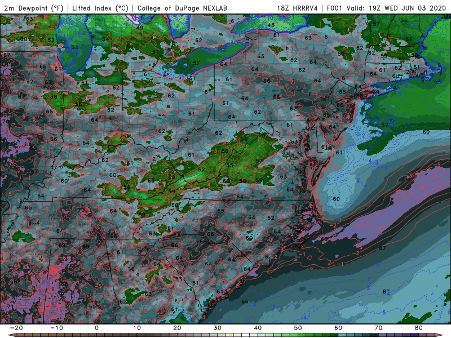Click the "49" dewpoint value over Michigan
The image size is (451, 338).
point(139,28)
